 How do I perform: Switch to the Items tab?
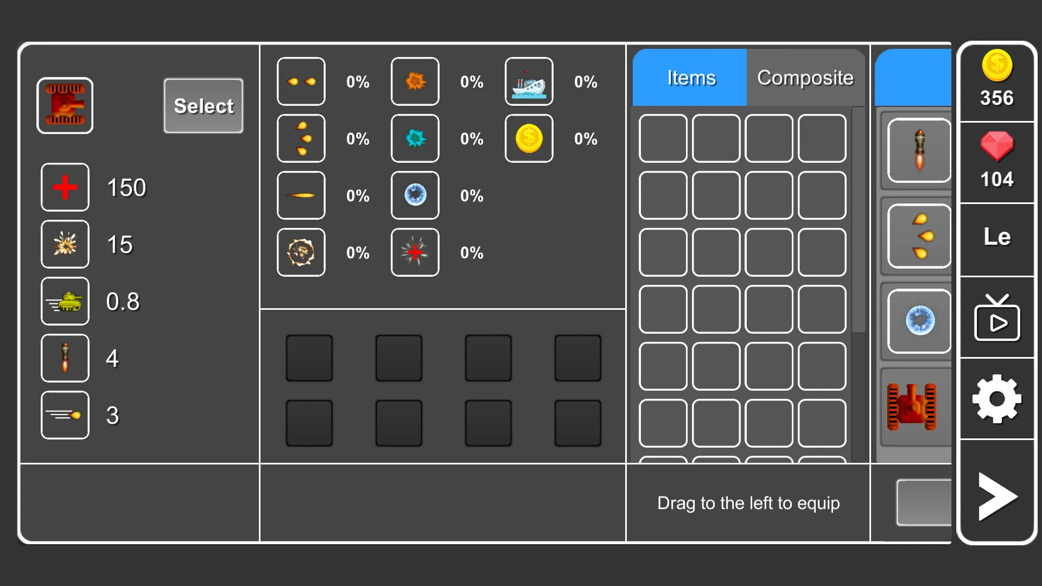[x=689, y=77]
